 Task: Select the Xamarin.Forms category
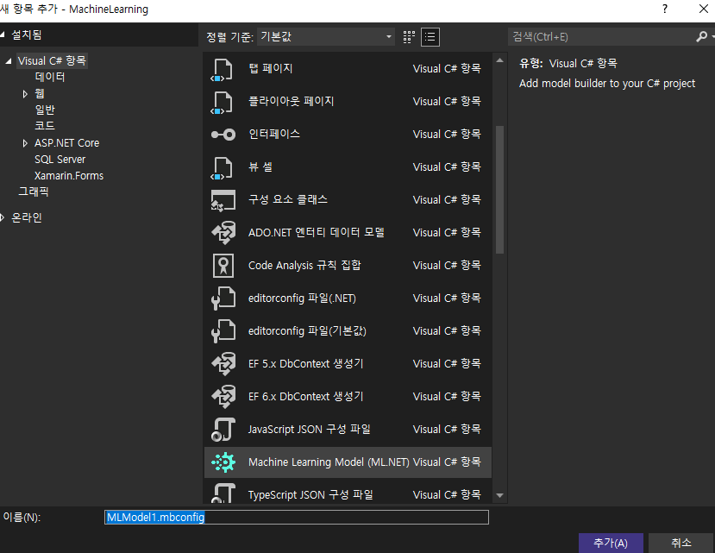pyautogui.click(x=69, y=176)
